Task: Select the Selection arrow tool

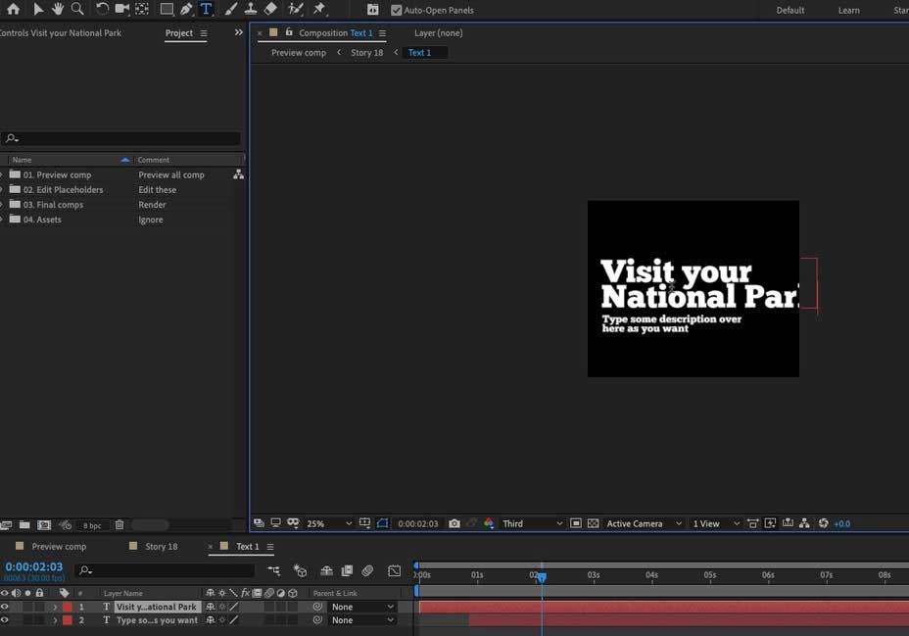Action: click(x=38, y=9)
